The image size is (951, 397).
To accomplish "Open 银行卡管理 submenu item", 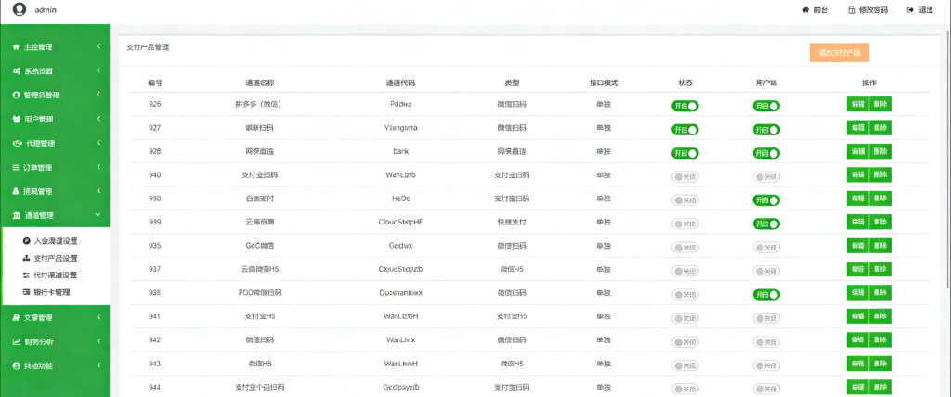I will point(52,292).
